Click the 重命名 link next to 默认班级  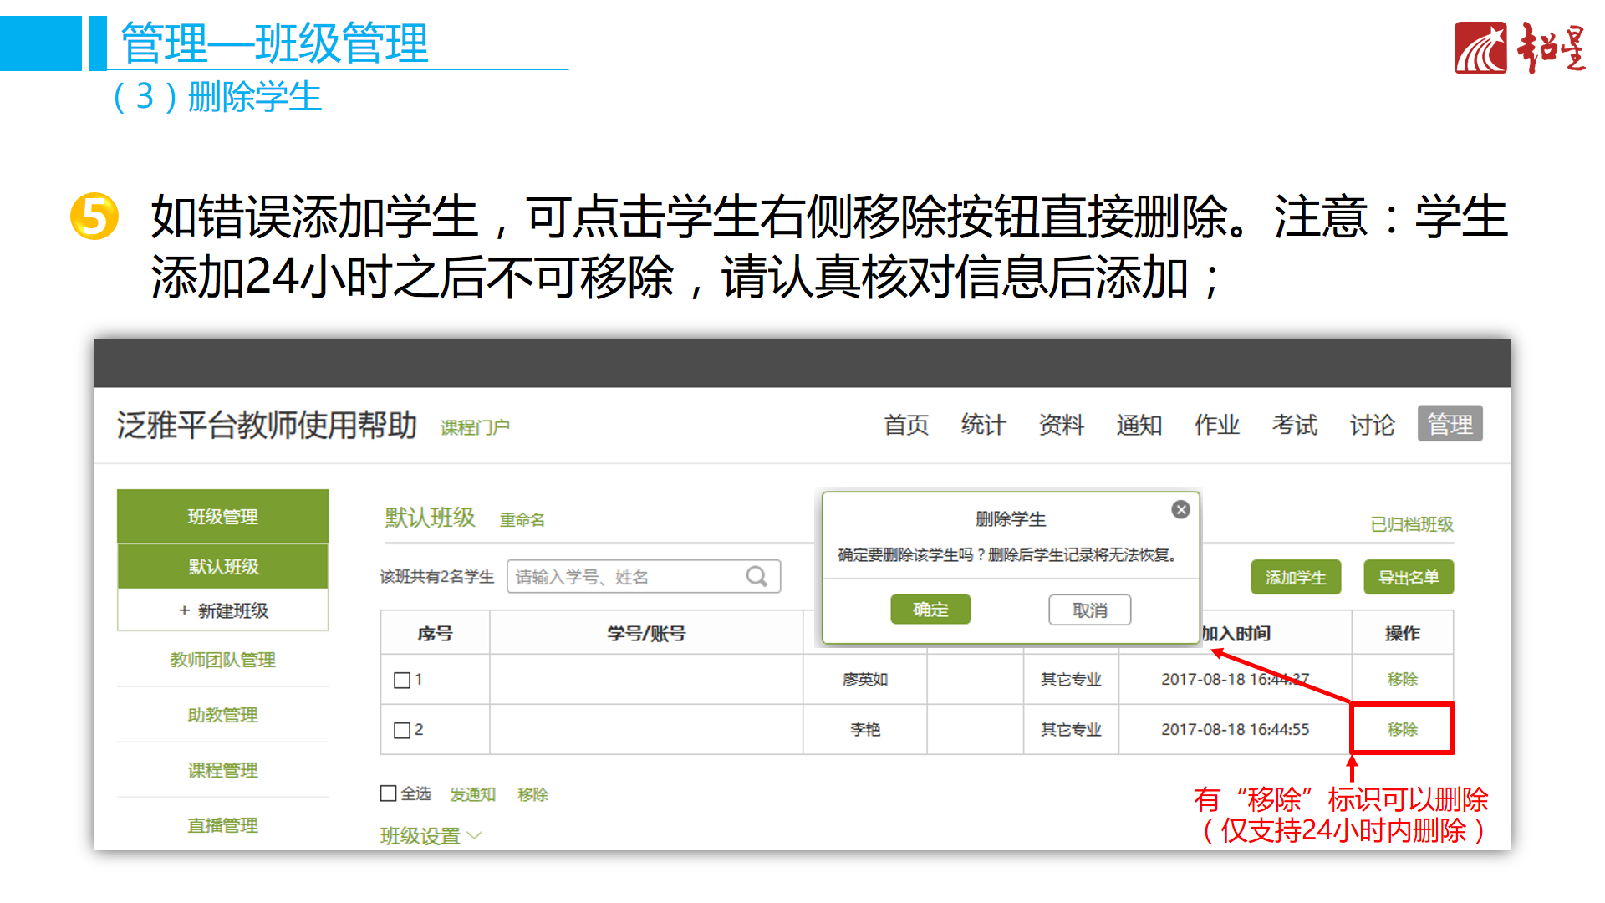pyautogui.click(x=522, y=519)
